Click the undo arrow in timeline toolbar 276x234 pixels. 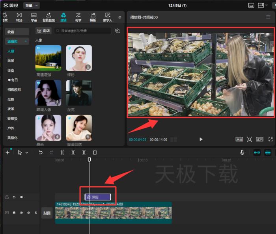[41, 152]
